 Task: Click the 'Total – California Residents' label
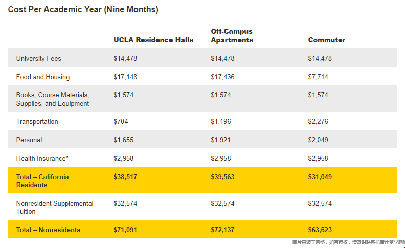point(42,181)
